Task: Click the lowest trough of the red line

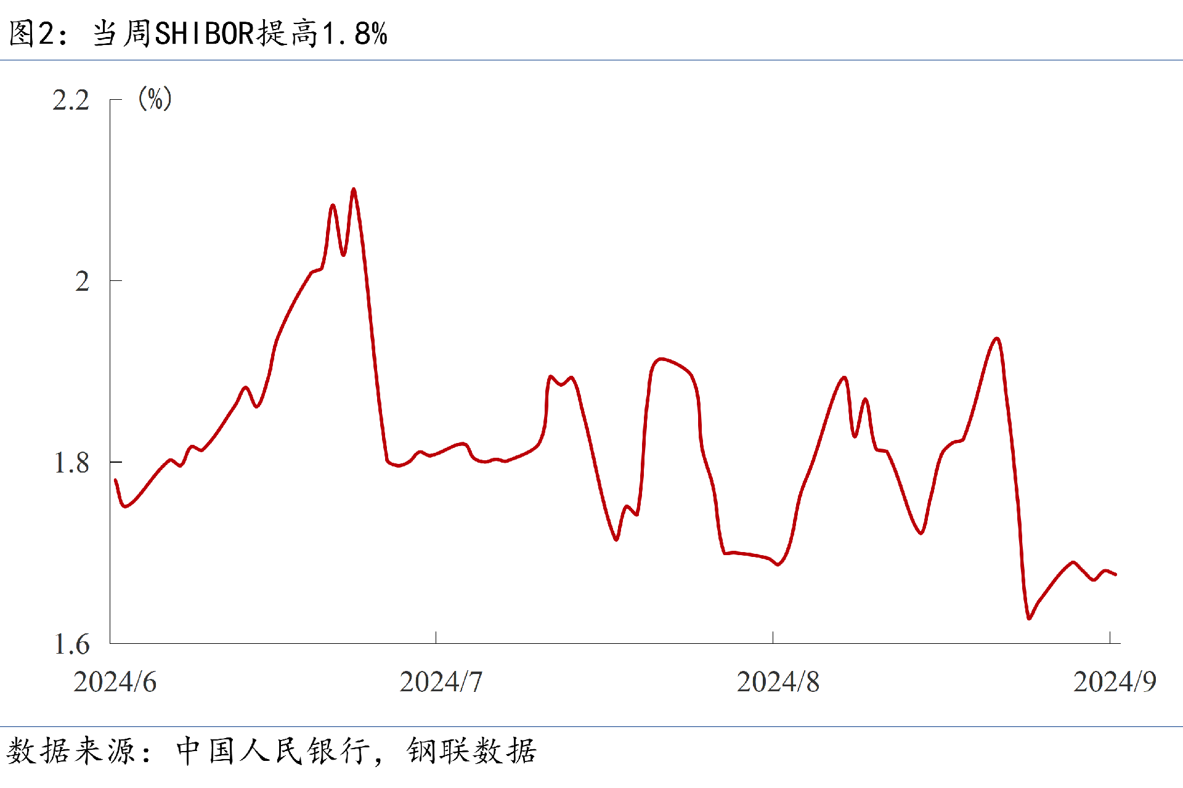Action: [x=1029, y=618]
